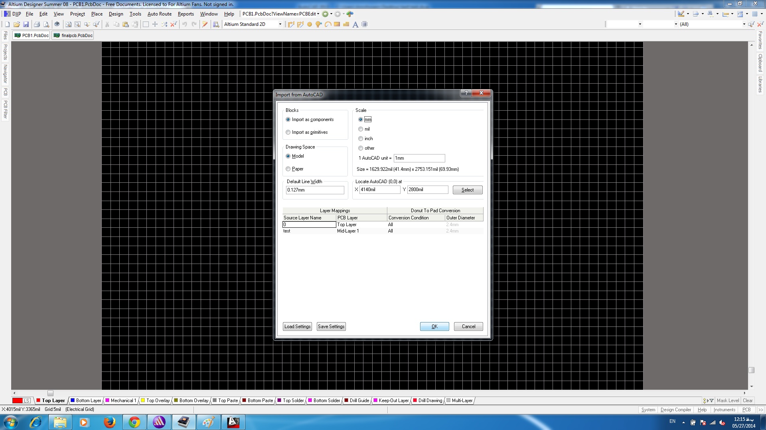Click the Move selection crosshair icon
This screenshot has width=766, height=430.
[x=155, y=24]
